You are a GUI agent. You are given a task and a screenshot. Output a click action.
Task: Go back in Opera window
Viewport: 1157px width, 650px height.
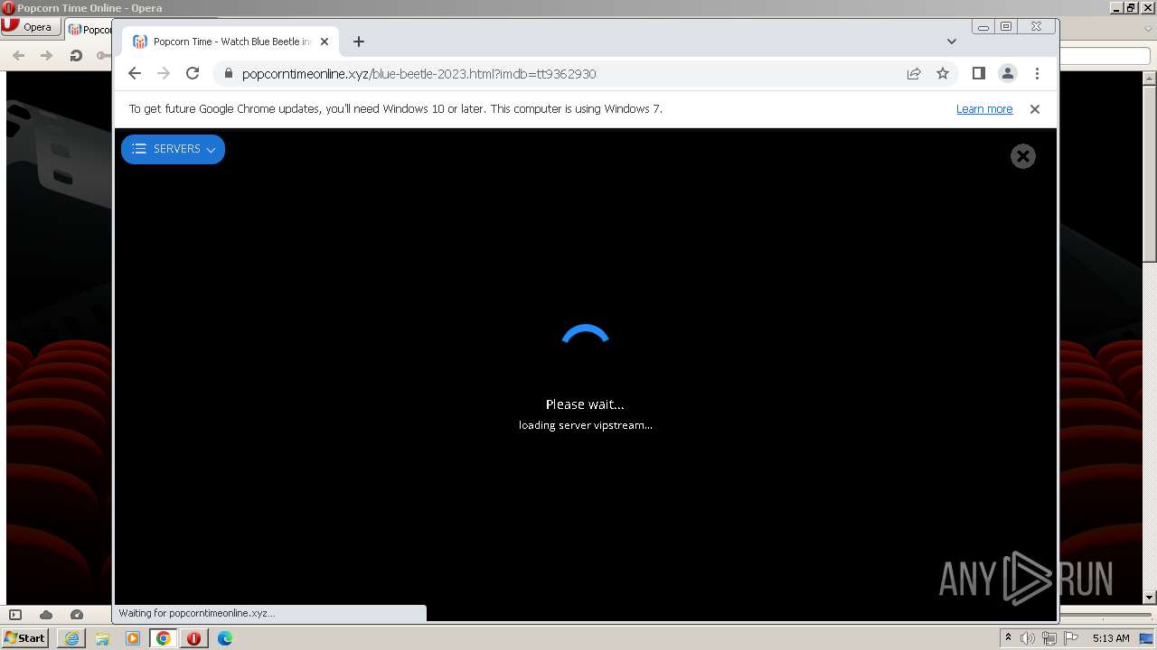[18, 55]
